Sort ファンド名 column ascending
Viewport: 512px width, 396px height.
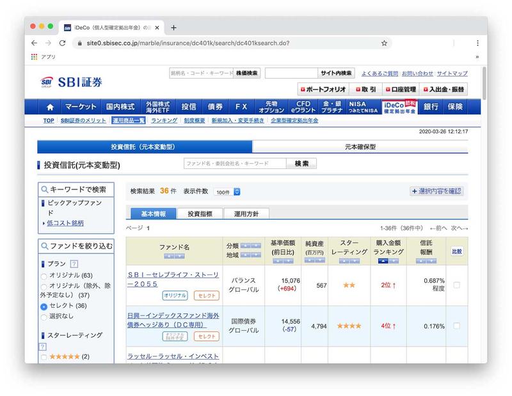[169, 257]
